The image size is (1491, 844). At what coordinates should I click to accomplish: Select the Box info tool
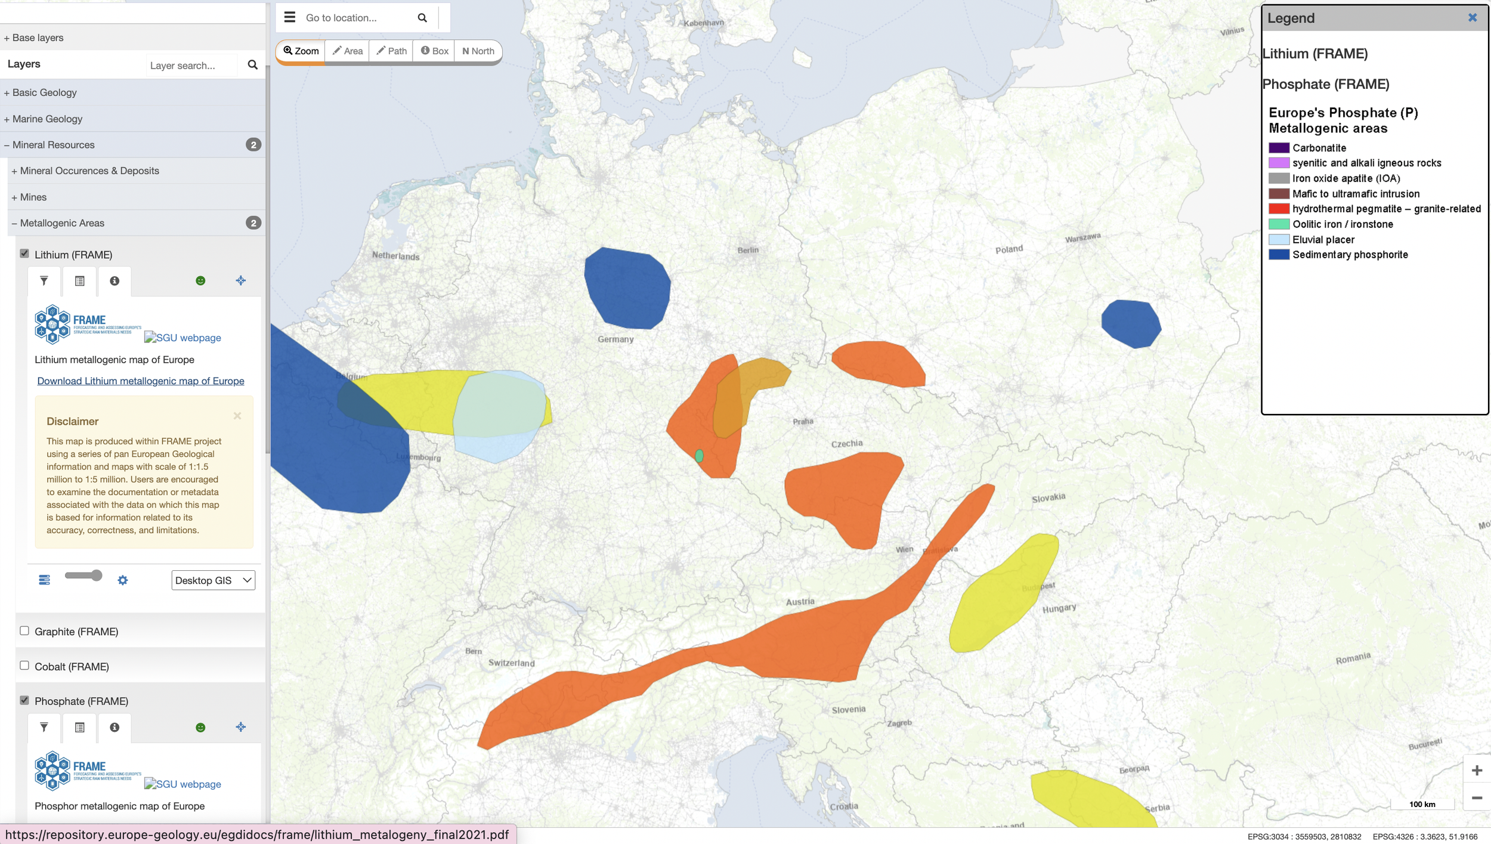(x=434, y=51)
